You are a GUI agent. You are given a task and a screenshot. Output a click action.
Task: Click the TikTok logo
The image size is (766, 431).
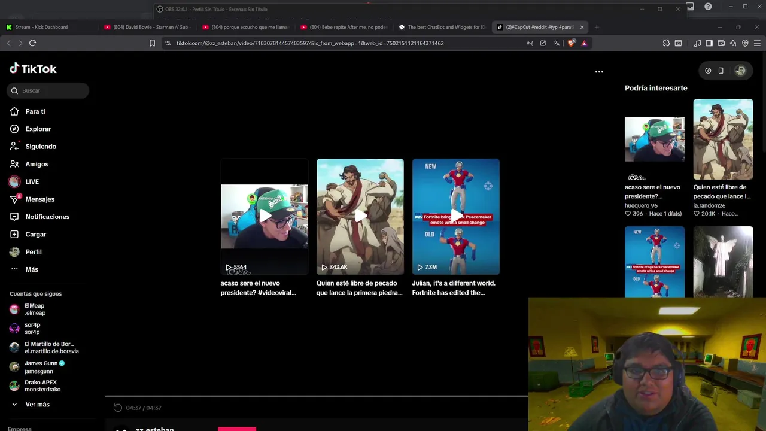click(x=33, y=69)
